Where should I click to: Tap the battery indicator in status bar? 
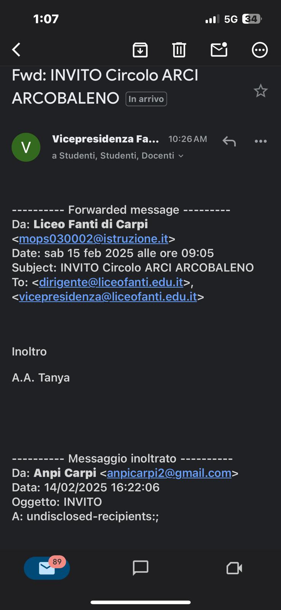click(252, 19)
